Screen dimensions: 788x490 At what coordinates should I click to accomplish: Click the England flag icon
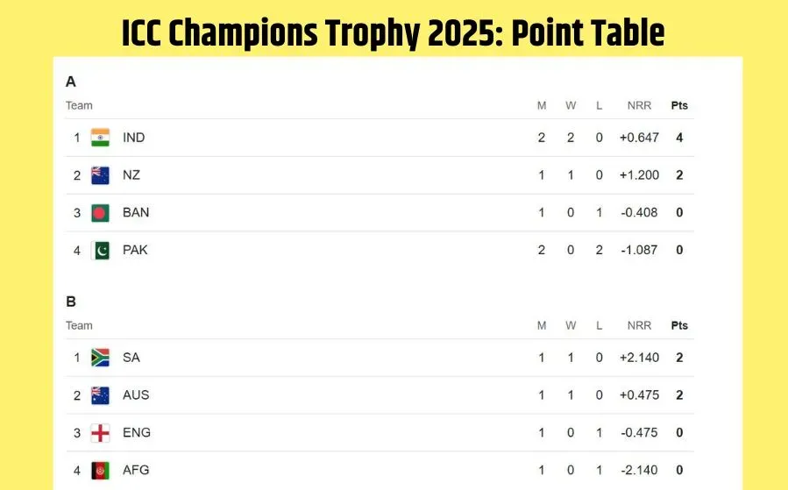click(100, 433)
